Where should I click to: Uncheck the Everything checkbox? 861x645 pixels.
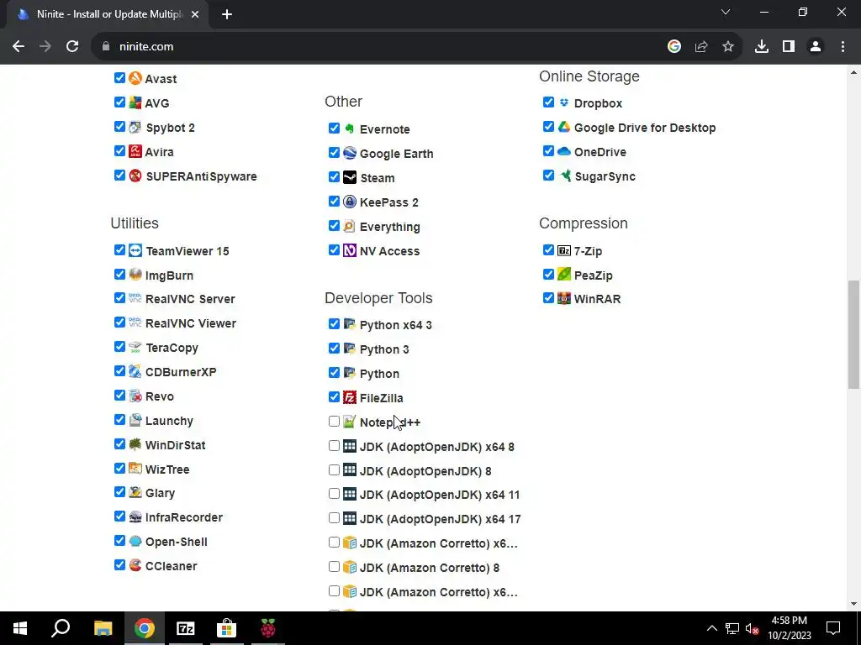point(334,225)
